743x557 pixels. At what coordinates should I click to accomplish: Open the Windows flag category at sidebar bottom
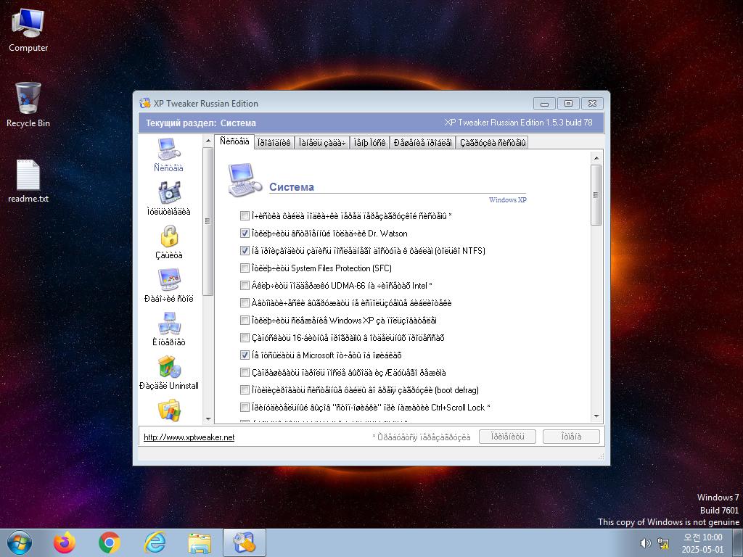point(169,410)
